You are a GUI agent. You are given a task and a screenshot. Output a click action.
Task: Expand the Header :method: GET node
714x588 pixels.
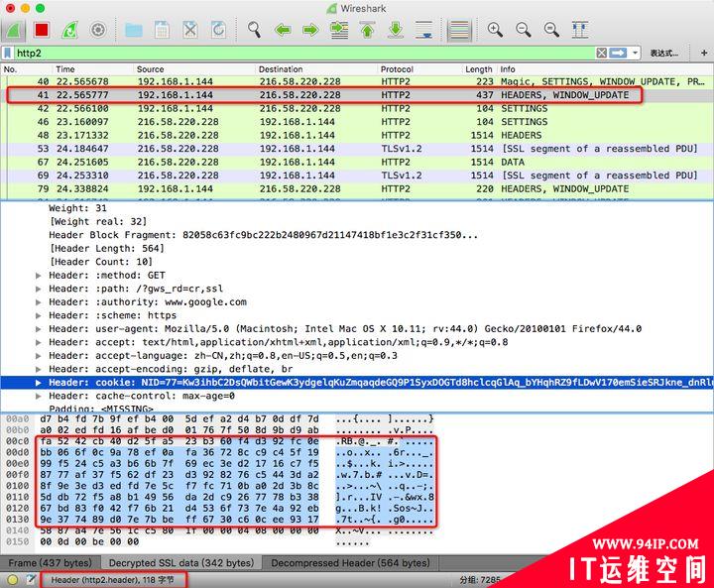click(39, 275)
